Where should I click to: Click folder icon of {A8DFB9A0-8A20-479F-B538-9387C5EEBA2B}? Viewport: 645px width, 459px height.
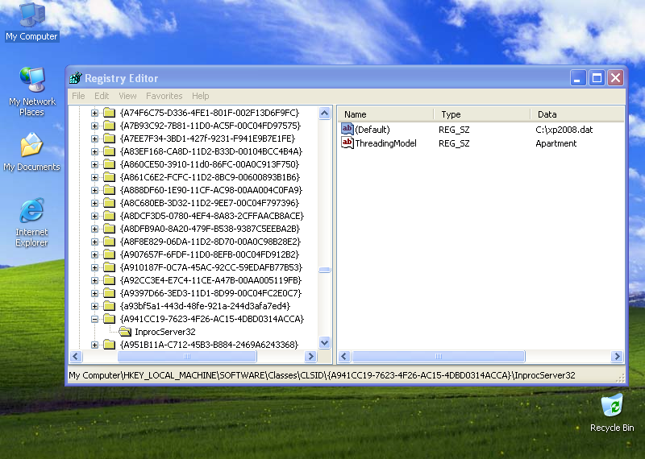[x=109, y=229]
